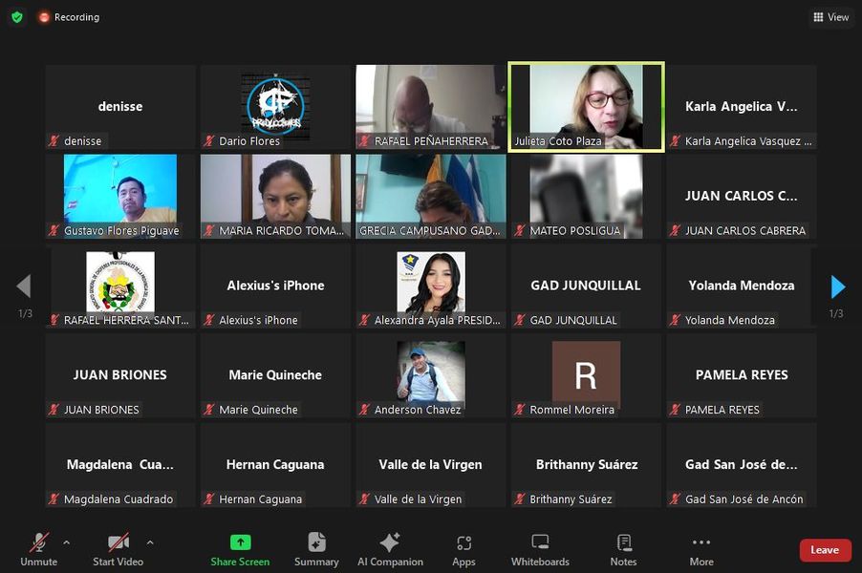The width and height of the screenshot is (862, 573).
Task: Open Whiteboards from the toolbar
Action: (x=540, y=550)
